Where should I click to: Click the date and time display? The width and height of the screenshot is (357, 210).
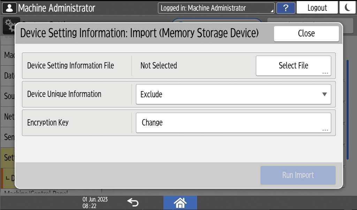(95, 202)
